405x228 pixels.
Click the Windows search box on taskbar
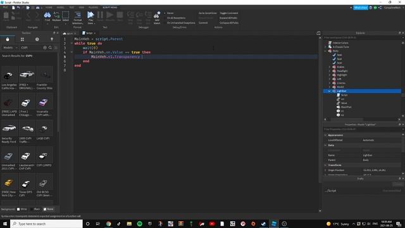[46, 224]
